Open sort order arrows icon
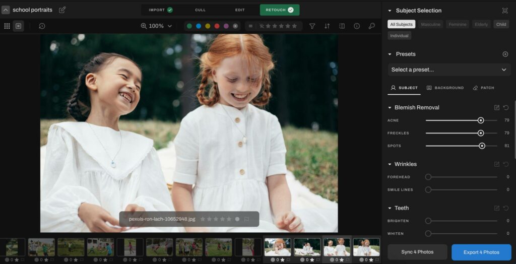 (x=327, y=26)
